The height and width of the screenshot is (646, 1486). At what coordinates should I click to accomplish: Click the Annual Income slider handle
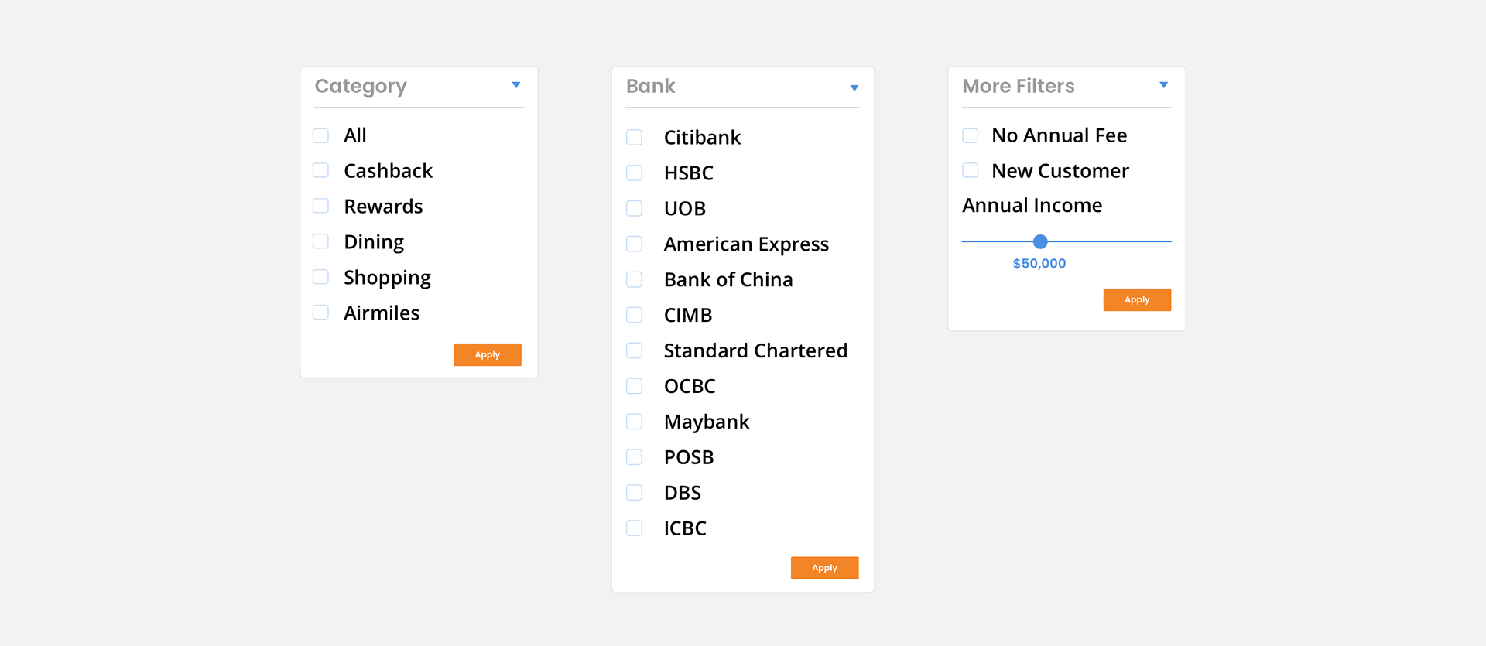[1040, 241]
